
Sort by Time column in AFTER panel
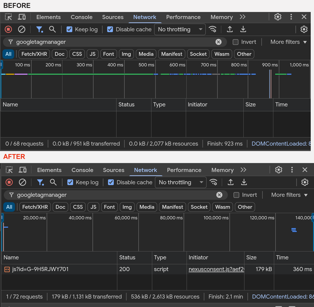pyautogui.click(x=294, y=258)
